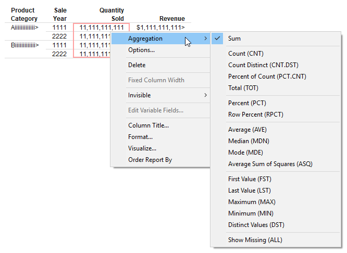Open the Invisible submenu
Image resolution: width=347 pixels, height=253 pixels.
tap(160, 95)
